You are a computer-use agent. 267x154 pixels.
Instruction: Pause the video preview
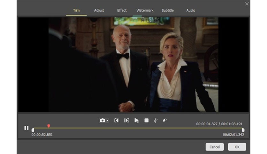27,128
